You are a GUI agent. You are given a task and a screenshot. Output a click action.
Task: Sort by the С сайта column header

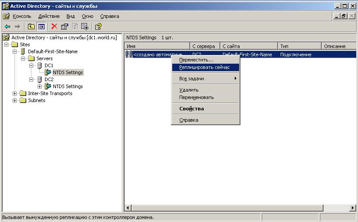[249, 46]
